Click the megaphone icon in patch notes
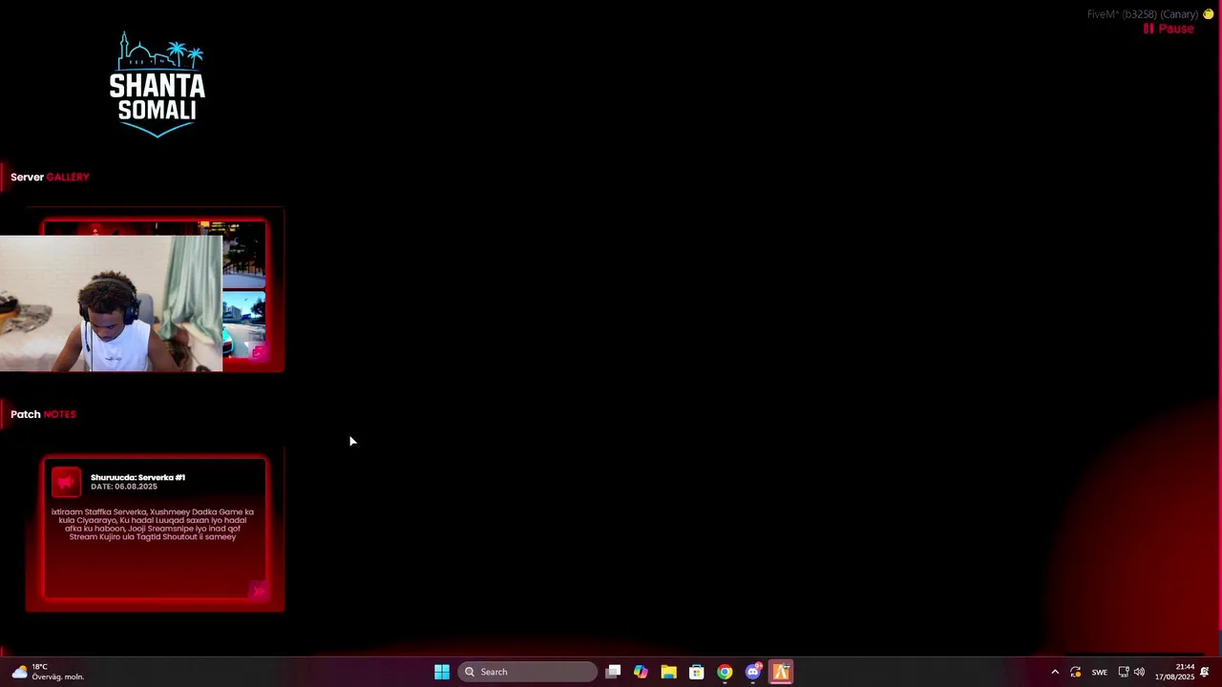Image resolution: width=1222 pixels, height=687 pixels. point(66,482)
